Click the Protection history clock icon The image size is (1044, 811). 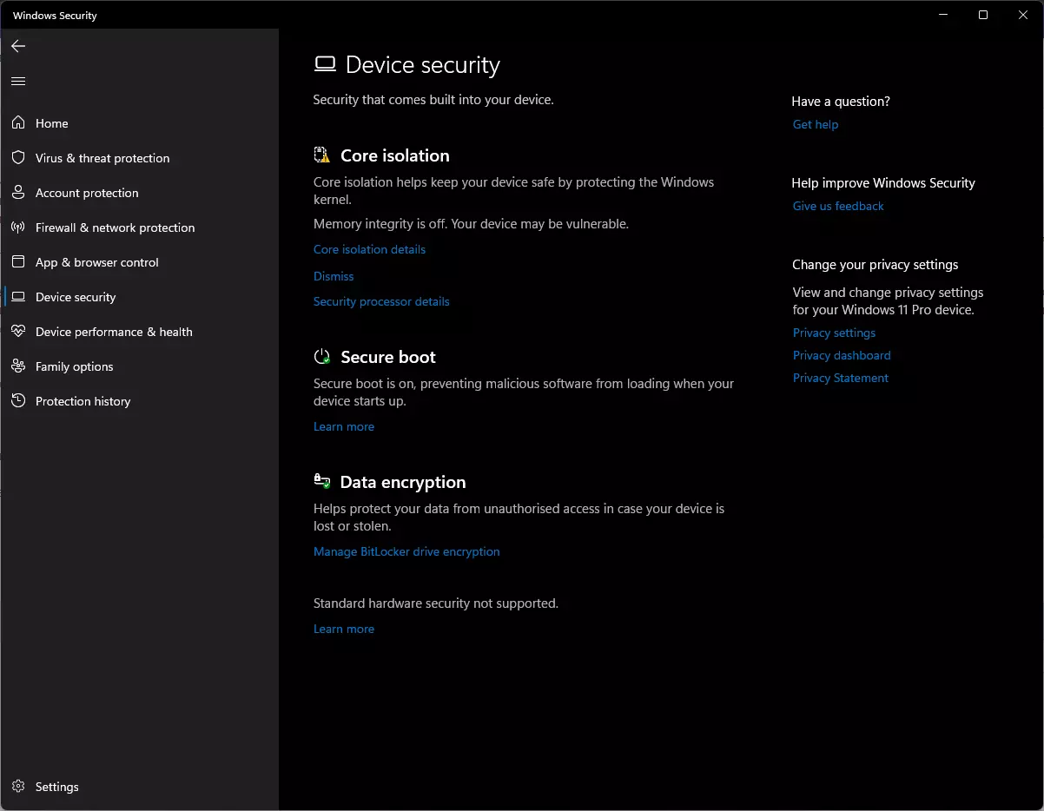[x=18, y=401]
